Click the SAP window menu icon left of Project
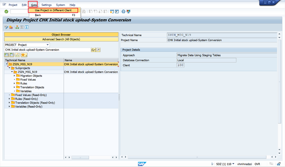 tap(4, 4)
